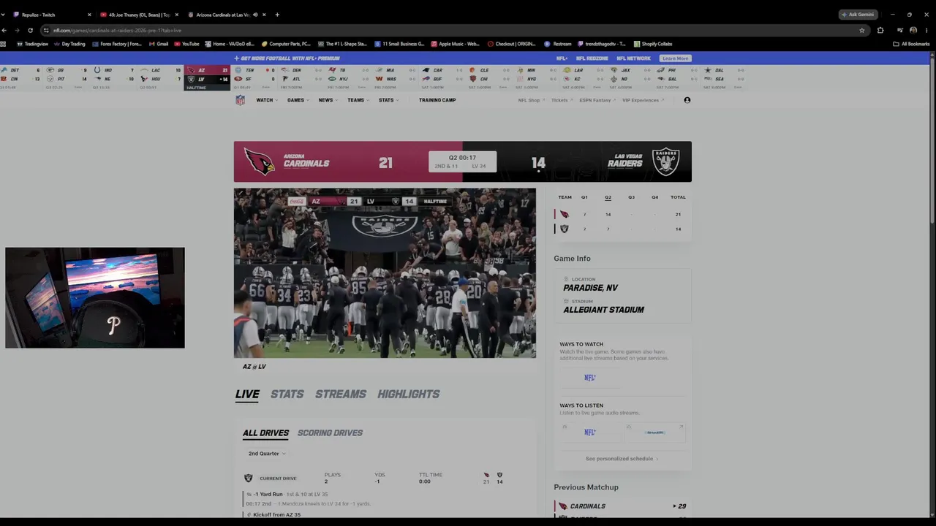Image resolution: width=936 pixels, height=526 pixels.
Task: Mute the Arizona Cardinals tab audio icon
Action: click(255, 15)
